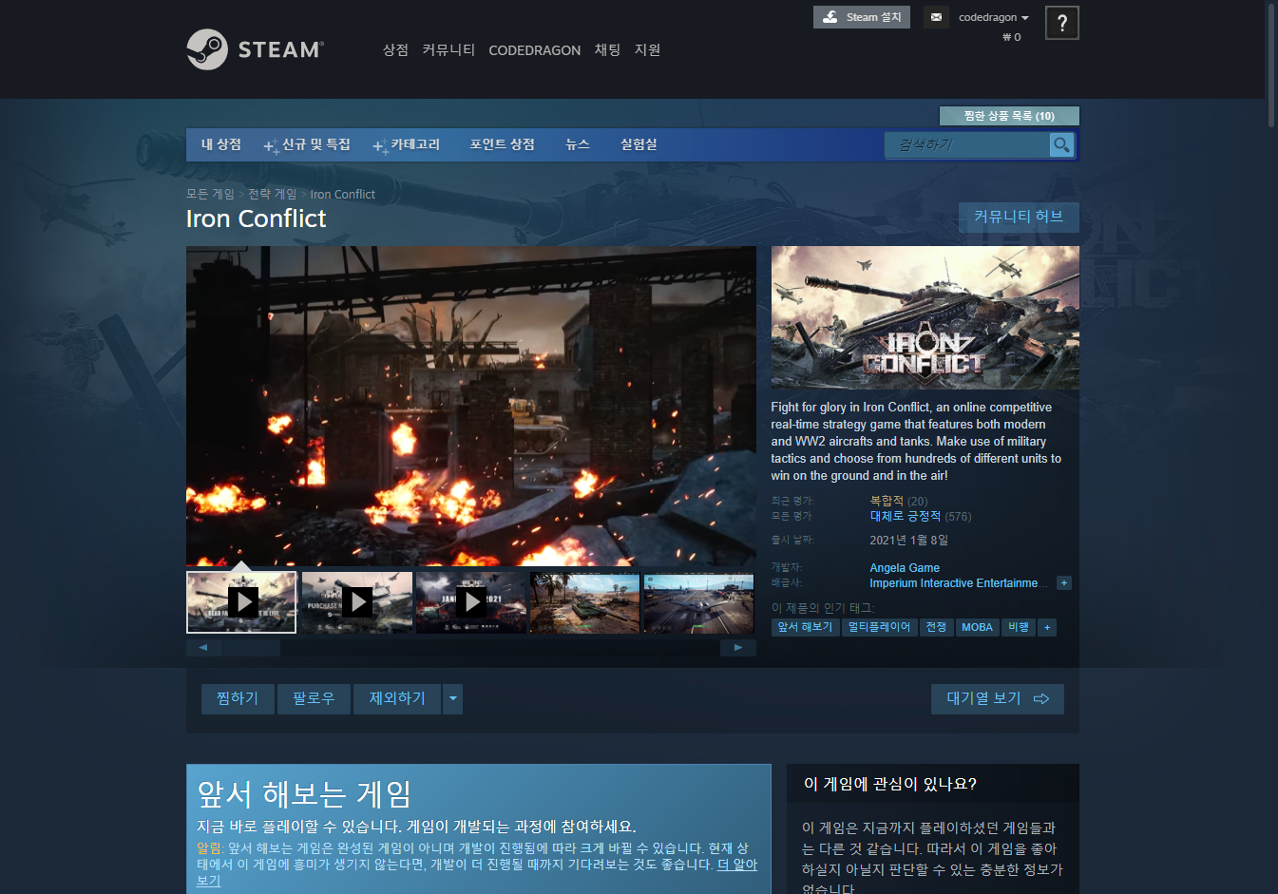Expand the publisher list plus button
Screen dimensions: 1278x894
tap(1064, 583)
